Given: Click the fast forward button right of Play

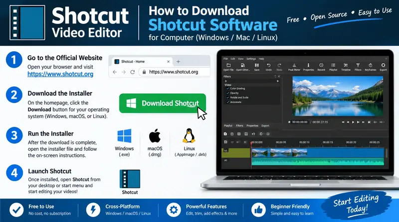Looking at the screenshot, I should click(358, 122).
